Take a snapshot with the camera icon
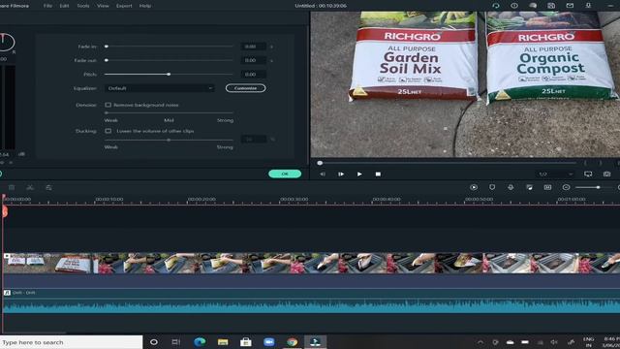 point(606,174)
